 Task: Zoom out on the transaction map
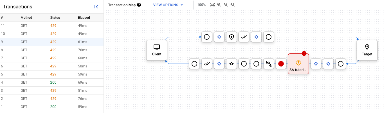(x=226, y=5)
